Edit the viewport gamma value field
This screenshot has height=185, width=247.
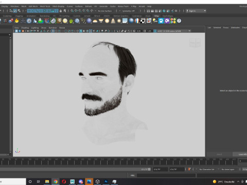[x=149, y=31]
